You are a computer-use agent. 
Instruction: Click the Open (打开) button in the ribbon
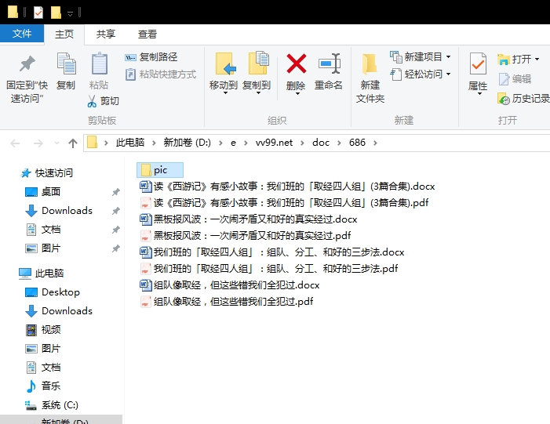[x=515, y=60]
